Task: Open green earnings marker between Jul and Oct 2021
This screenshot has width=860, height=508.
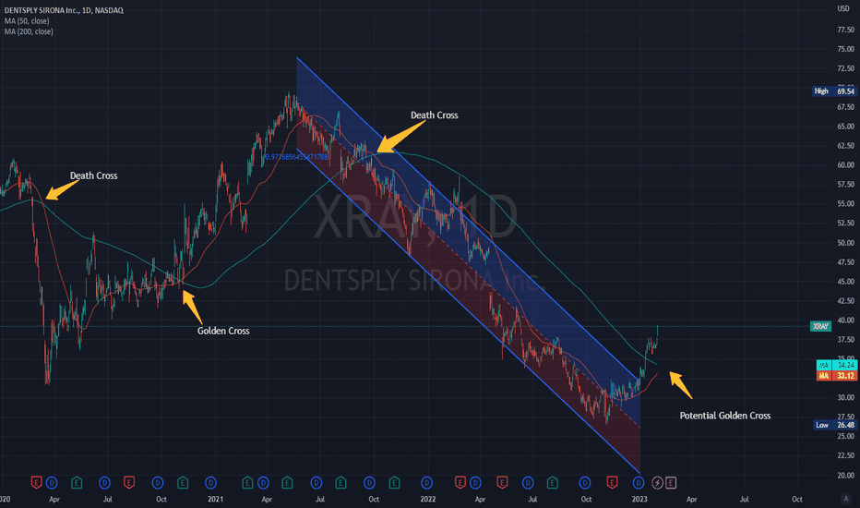Action: (x=340, y=483)
